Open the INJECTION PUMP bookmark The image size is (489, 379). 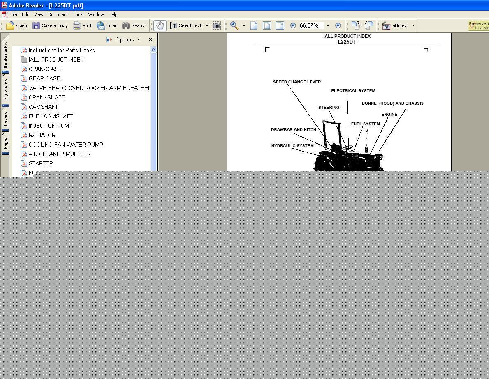pos(51,126)
